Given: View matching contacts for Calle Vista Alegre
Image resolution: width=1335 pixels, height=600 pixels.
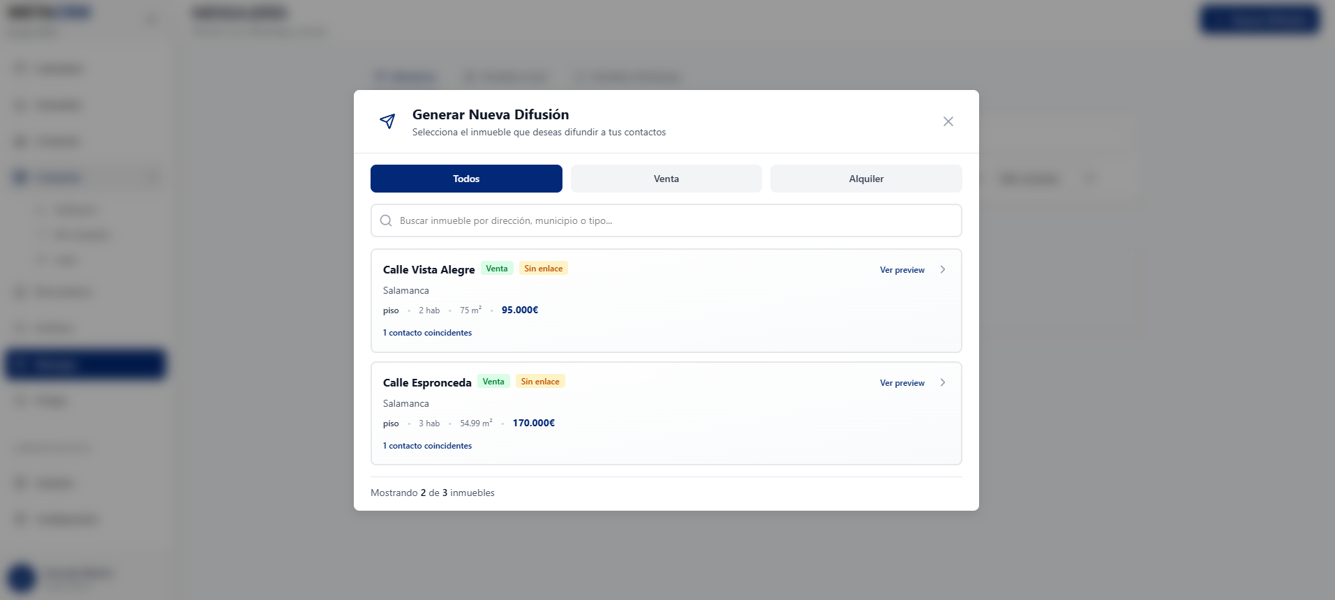Looking at the screenshot, I should pyautogui.click(x=427, y=333).
